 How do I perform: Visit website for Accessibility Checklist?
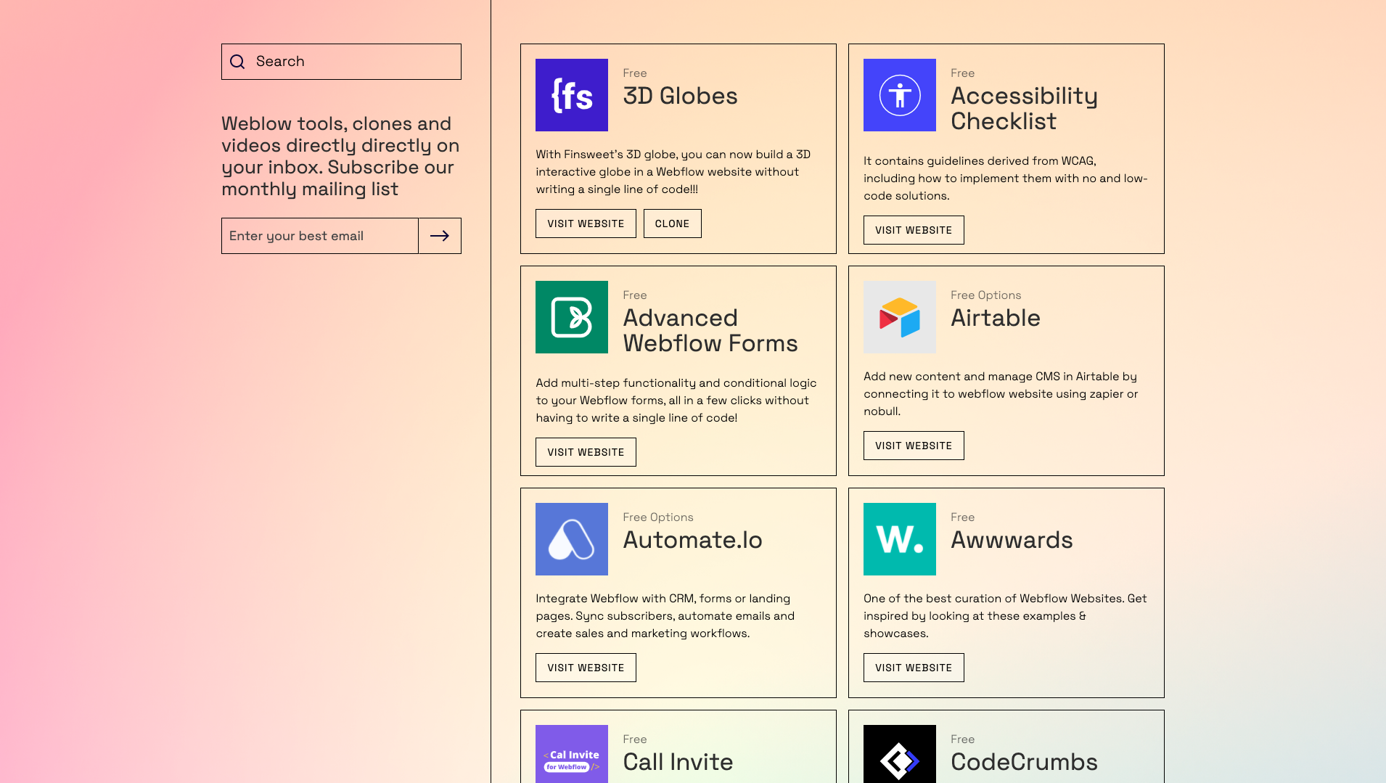[x=914, y=230]
